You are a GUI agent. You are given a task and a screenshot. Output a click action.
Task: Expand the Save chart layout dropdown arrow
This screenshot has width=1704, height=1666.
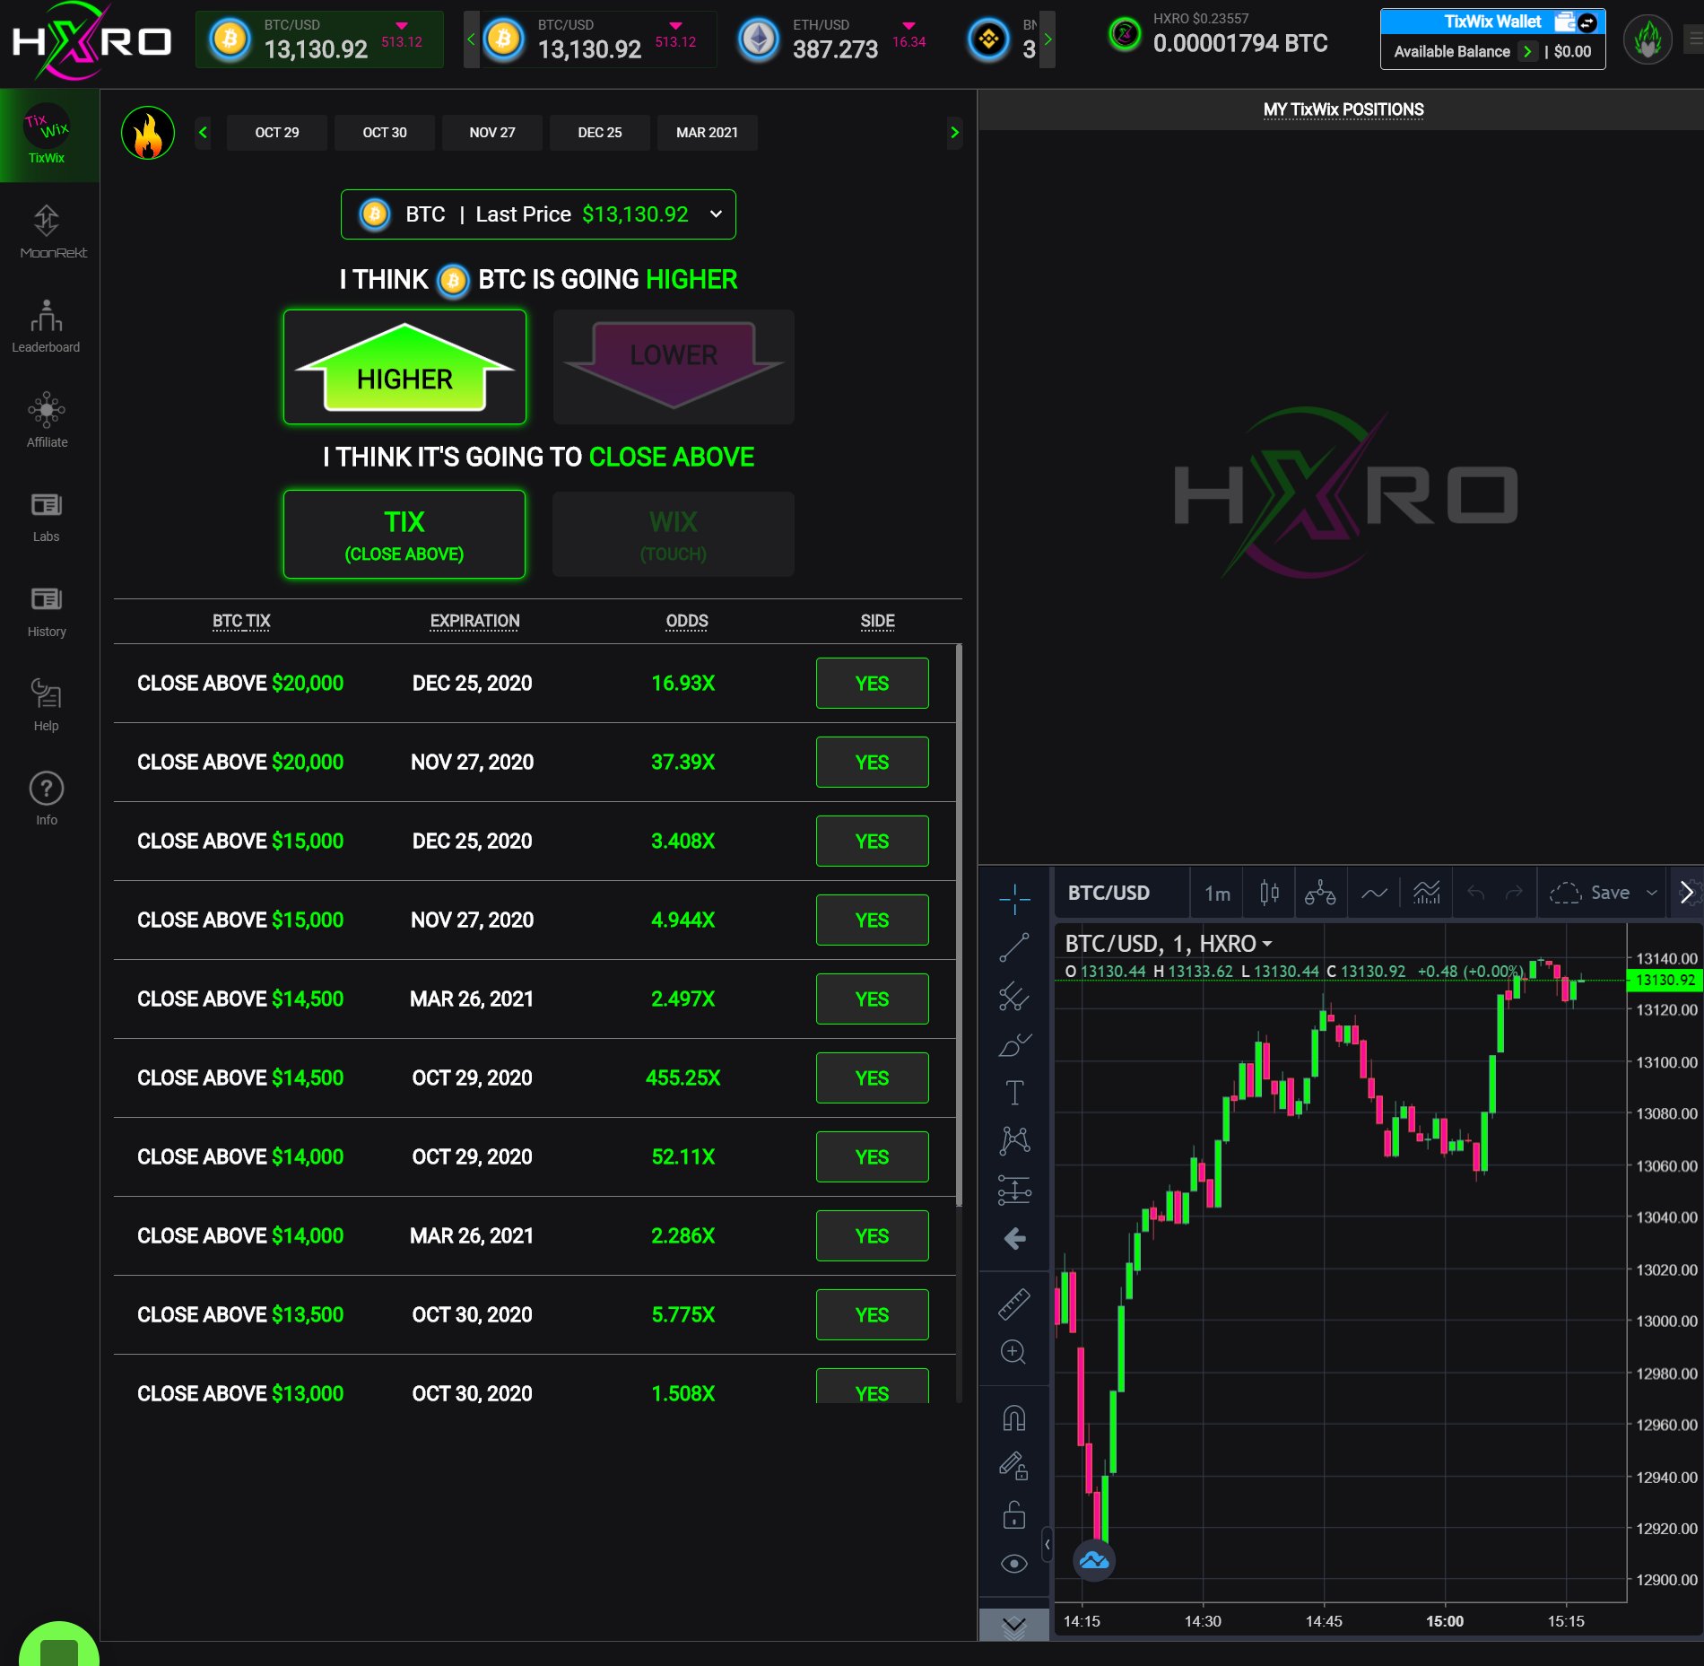click(1651, 893)
